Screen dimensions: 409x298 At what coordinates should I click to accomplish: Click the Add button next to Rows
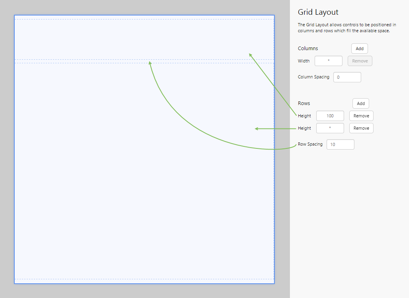[360, 103]
